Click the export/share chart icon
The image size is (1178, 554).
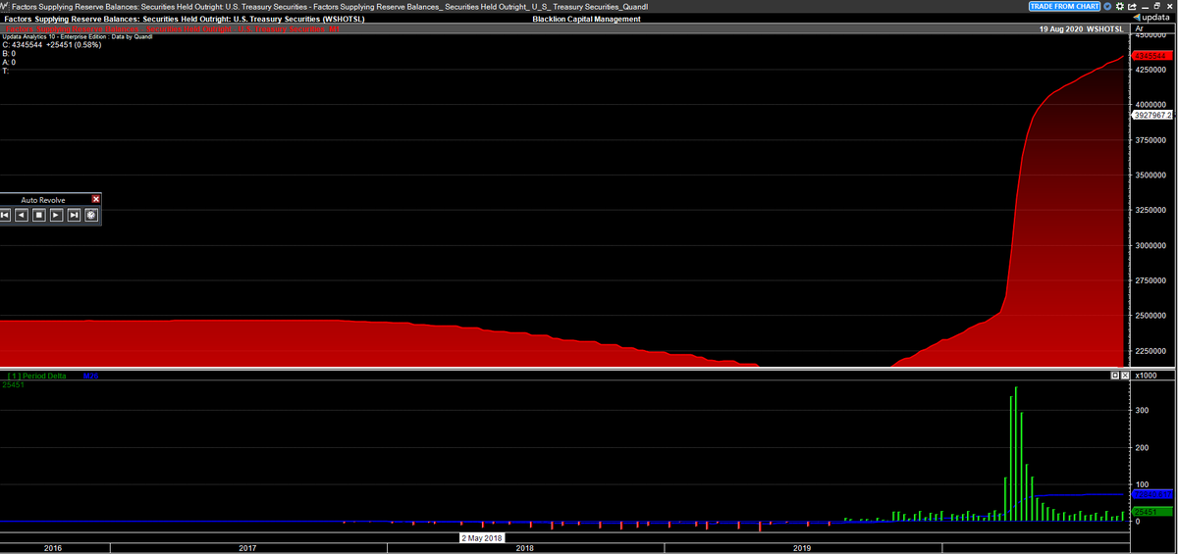coord(1132,6)
